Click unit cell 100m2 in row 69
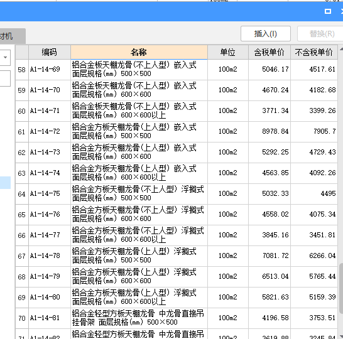This screenshot has height=339, width=343. (x=227, y=298)
